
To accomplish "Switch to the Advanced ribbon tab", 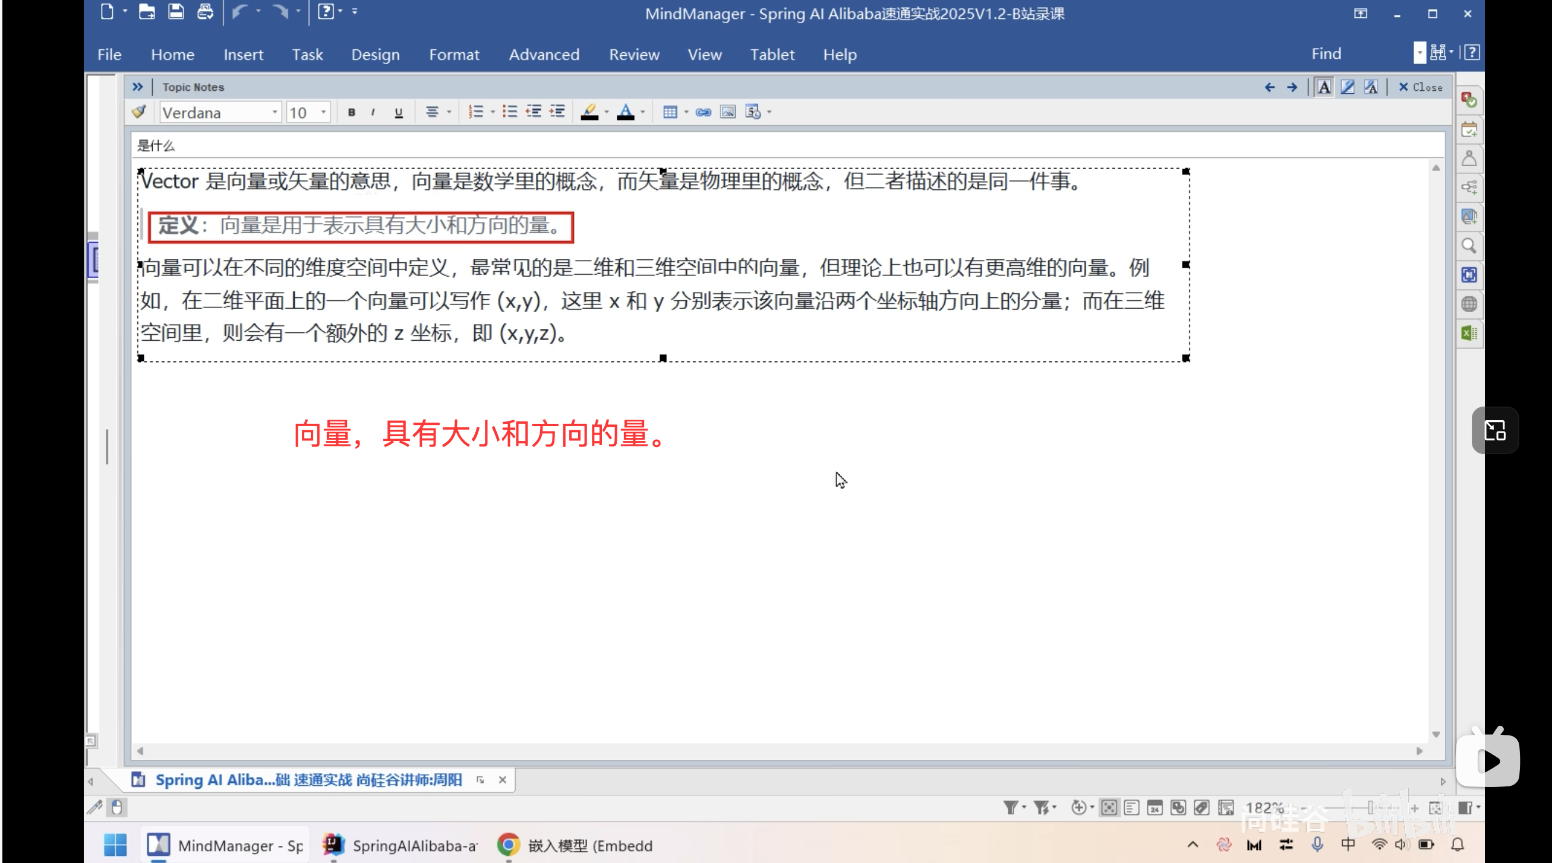I will click(544, 54).
